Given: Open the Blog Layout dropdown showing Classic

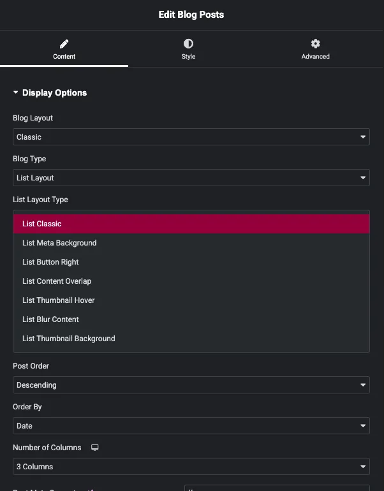Looking at the screenshot, I should pos(191,137).
